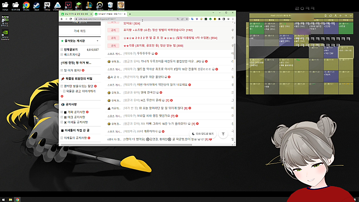Open File Explorer from the taskbar
Image resolution: width=359 pixels, height=202 pixels.
pos(10,200)
